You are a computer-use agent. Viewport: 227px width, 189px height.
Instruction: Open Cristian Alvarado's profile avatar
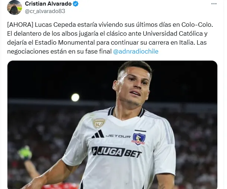coord(15,7)
